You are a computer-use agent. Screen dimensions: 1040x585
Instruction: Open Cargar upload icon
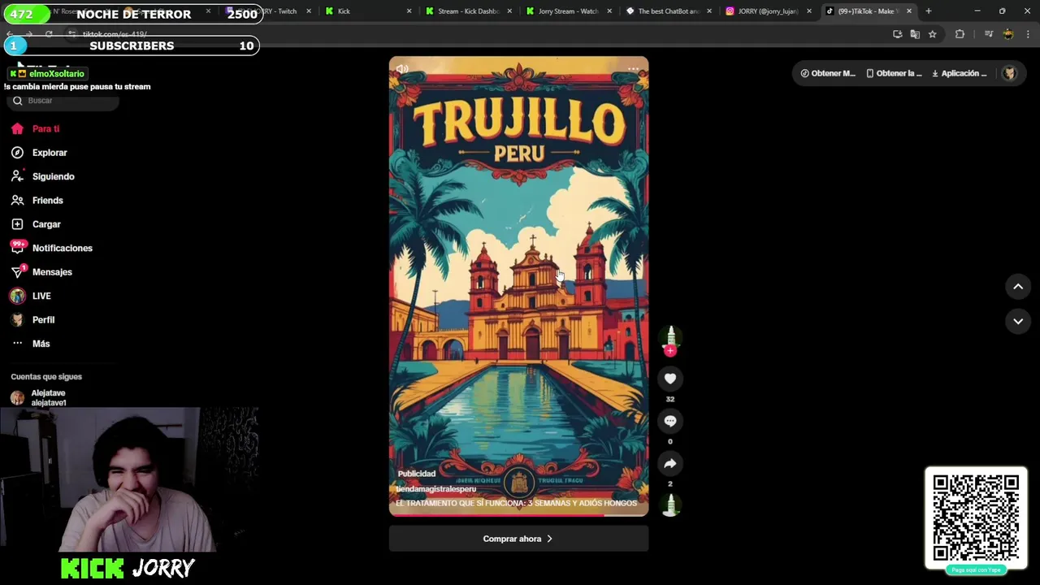(17, 224)
